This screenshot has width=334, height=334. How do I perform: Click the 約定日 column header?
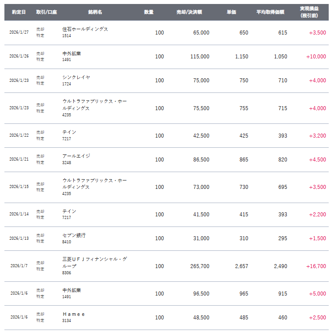point(19,12)
